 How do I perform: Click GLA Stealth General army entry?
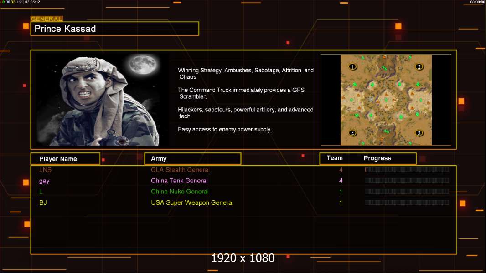click(180, 170)
